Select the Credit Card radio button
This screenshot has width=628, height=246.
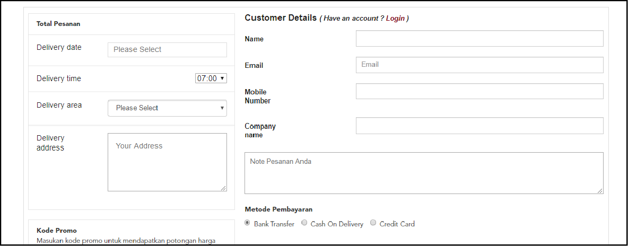coord(373,223)
